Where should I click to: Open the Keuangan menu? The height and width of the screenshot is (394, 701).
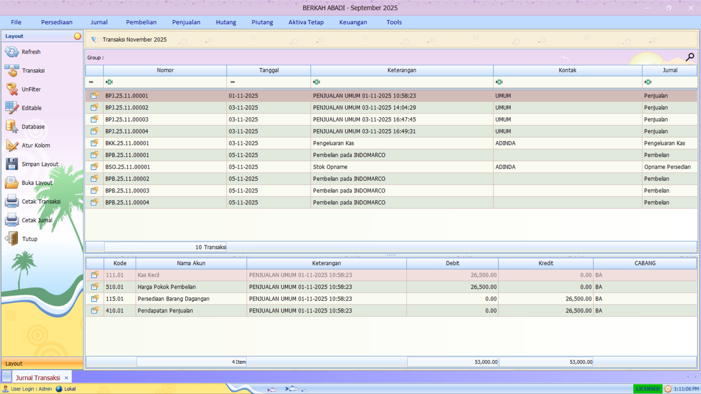coord(353,22)
